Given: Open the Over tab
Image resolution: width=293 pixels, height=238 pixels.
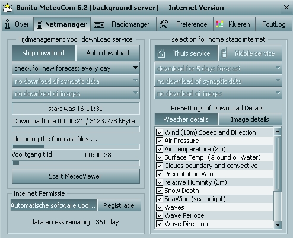Looking at the screenshot, I should click(x=18, y=24).
